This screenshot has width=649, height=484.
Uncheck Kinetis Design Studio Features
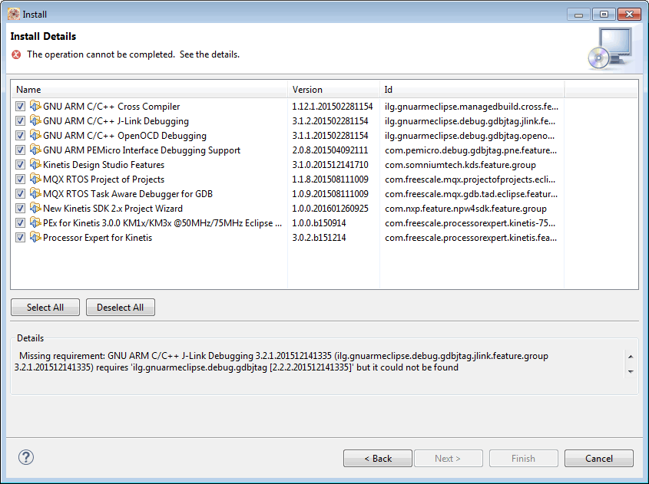(20, 164)
